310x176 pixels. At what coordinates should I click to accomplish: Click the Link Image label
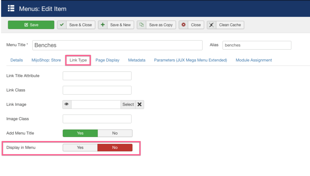pos(16,104)
